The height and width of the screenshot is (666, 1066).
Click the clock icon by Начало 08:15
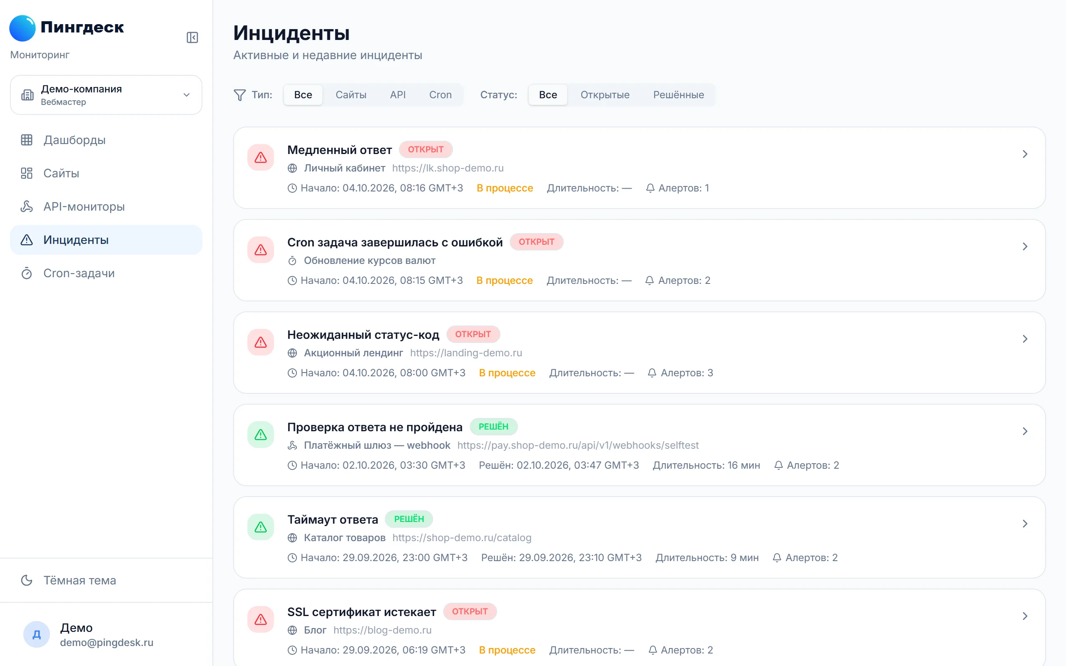[292, 281]
